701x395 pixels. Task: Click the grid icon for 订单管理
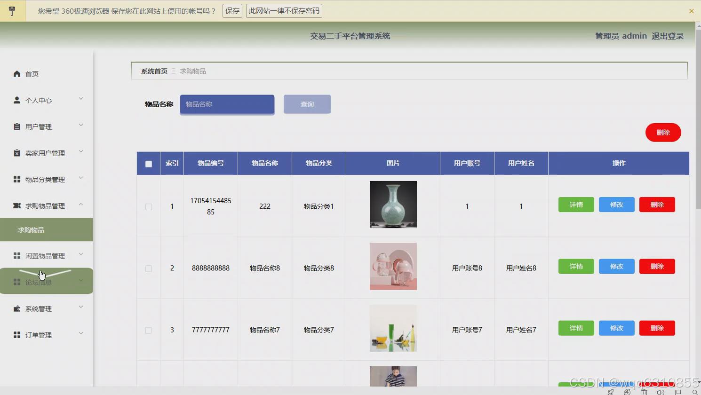click(x=17, y=335)
